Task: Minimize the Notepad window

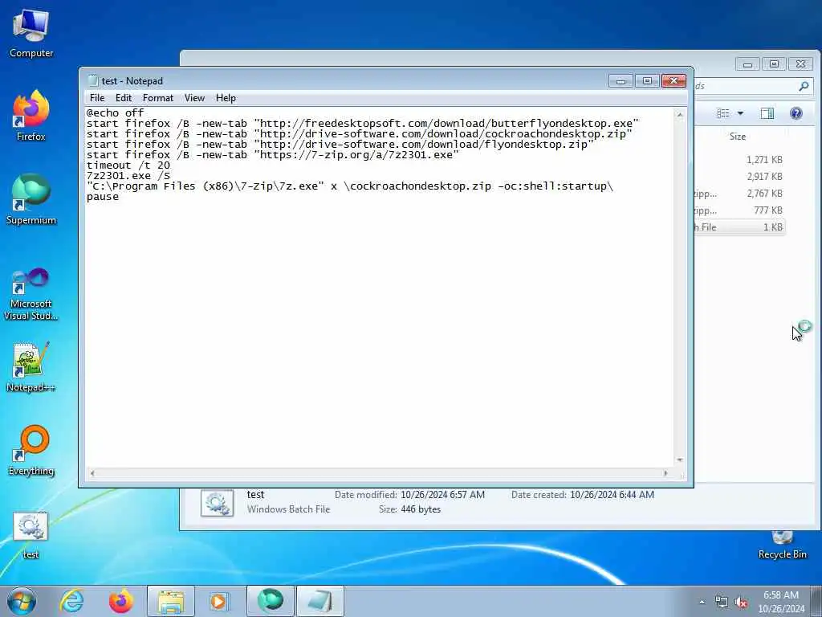Action: pyautogui.click(x=621, y=81)
